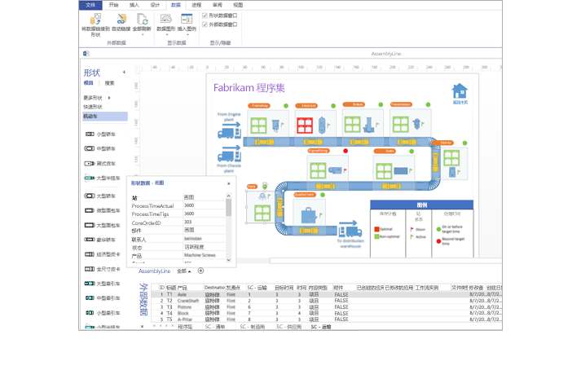Switch to the 搜索 tab in Shapes pane
Image resolution: width=581 pixels, height=370 pixels.
pyautogui.click(x=109, y=83)
